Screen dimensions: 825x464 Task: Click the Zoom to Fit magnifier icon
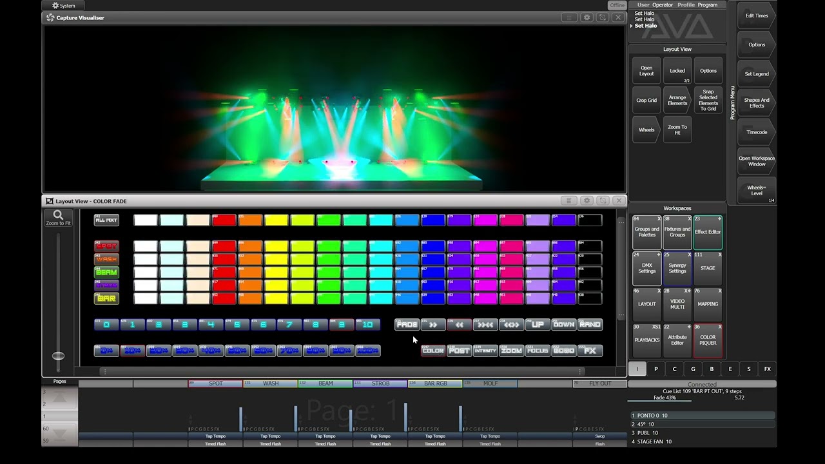[58, 215]
